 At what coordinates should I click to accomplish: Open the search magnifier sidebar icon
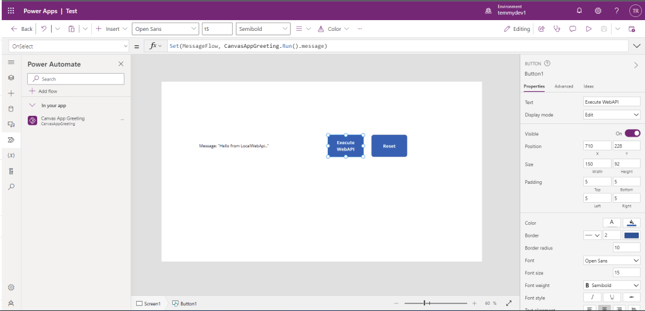[11, 186]
